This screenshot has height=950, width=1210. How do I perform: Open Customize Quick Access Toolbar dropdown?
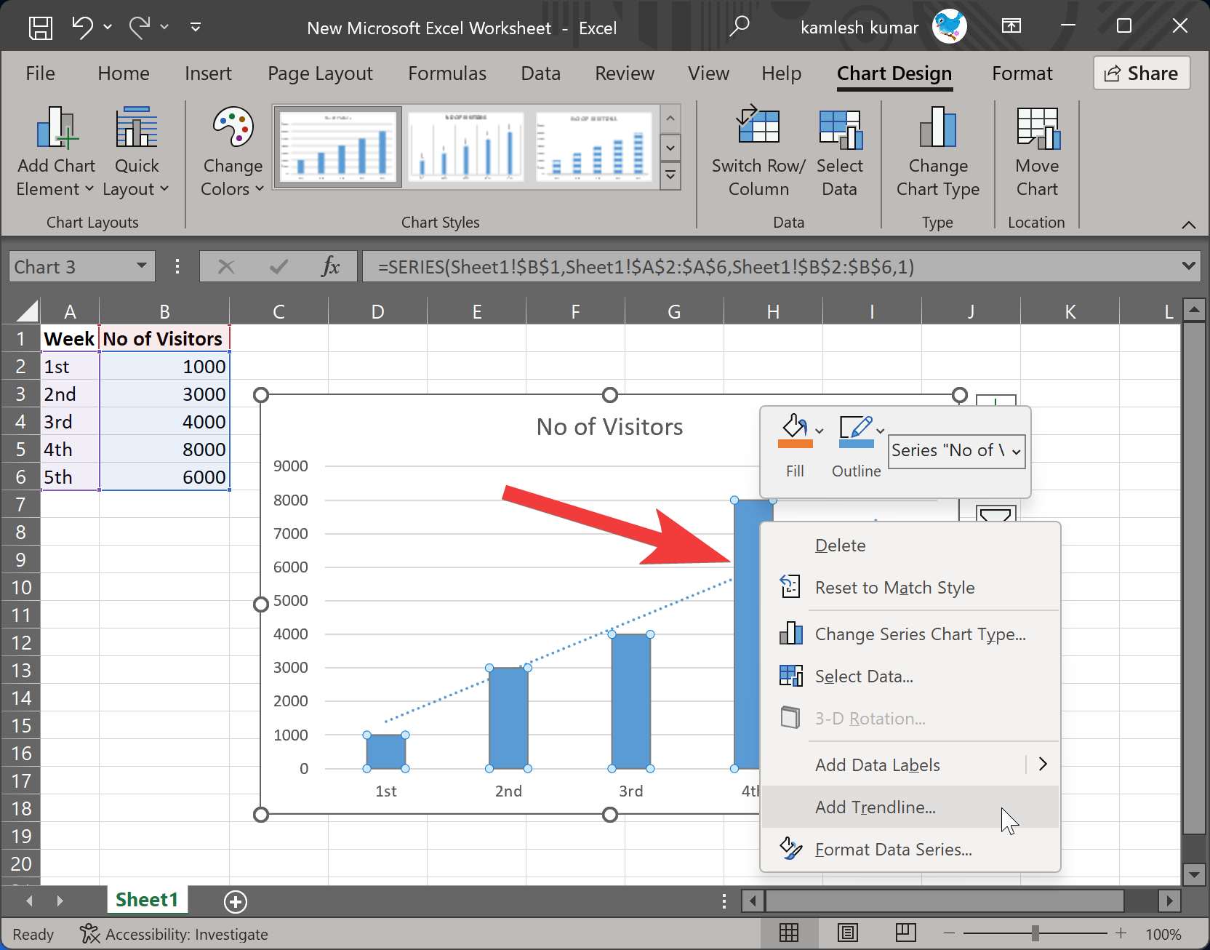pyautogui.click(x=195, y=27)
